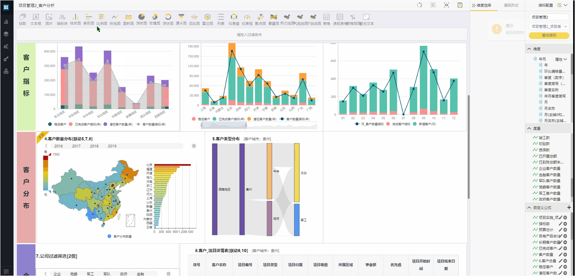
Task: Toggle 完成客户指标 legend in the monthly chart
Action: (x=399, y=124)
